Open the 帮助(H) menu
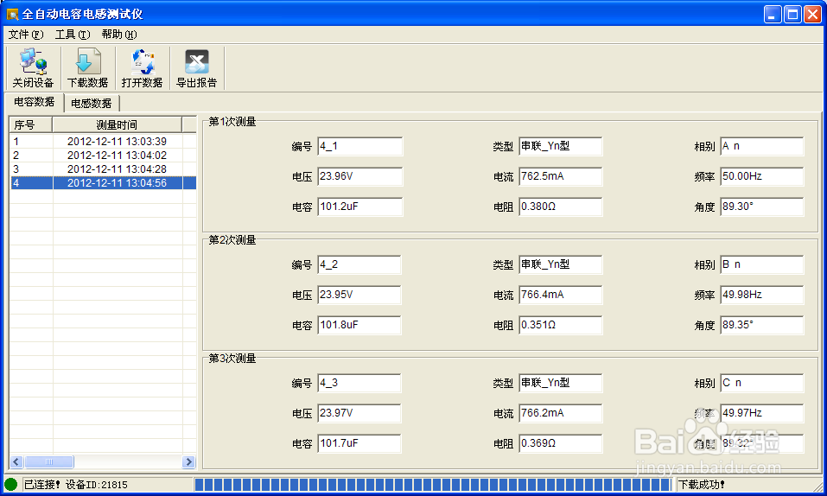 click(119, 35)
